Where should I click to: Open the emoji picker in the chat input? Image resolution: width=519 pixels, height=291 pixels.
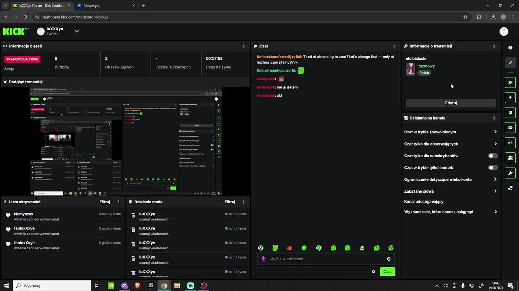point(388,259)
